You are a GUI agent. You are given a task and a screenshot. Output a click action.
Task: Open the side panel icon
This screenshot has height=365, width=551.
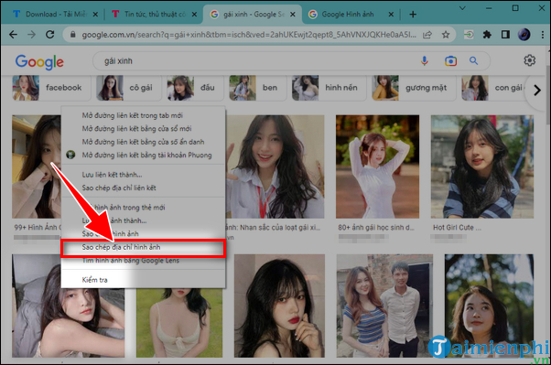tap(505, 35)
